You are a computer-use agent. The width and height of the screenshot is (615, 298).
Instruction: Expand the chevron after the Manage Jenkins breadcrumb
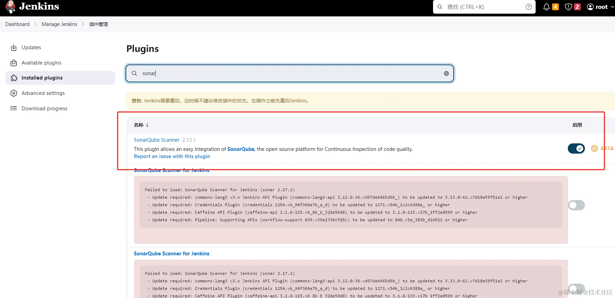tap(83, 24)
